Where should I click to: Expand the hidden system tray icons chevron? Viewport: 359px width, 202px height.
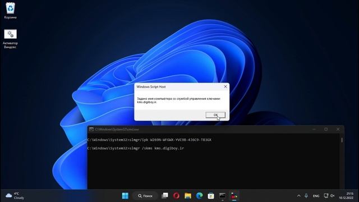click(x=298, y=196)
